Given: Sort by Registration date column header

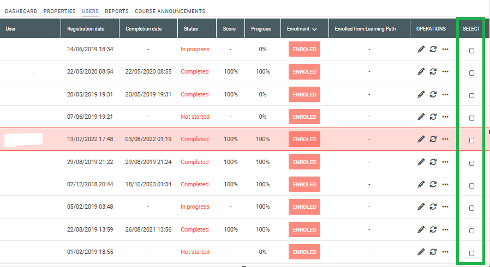Looking at the screenshot, I should pyautogui.click(x=86, y=29).
